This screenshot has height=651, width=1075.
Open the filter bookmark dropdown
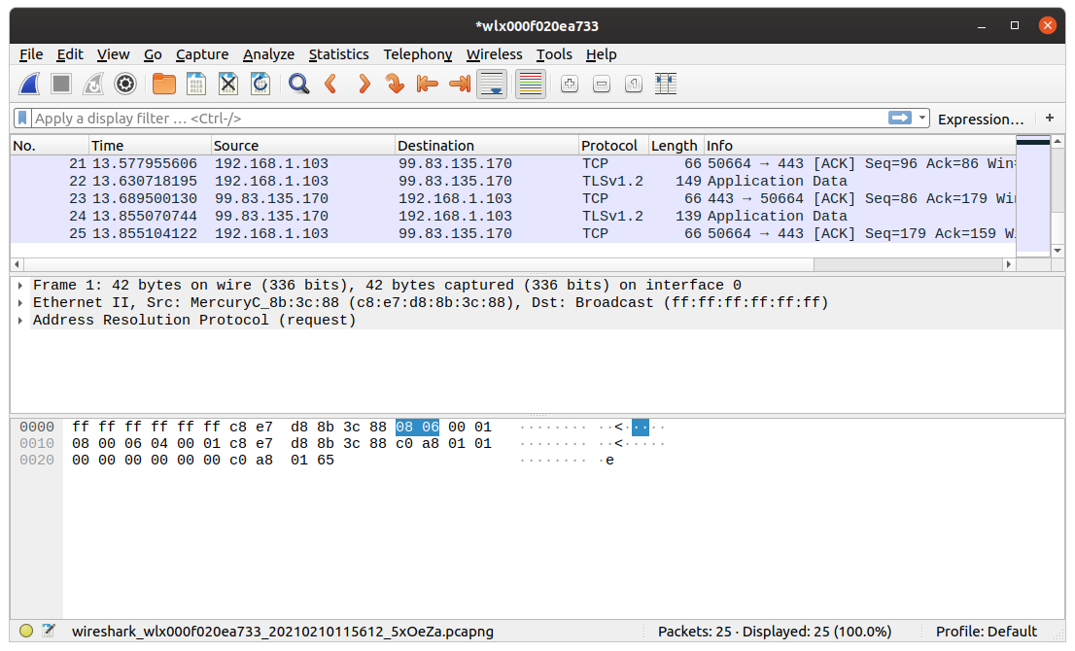pyautogui.click(x=21, y=118)
